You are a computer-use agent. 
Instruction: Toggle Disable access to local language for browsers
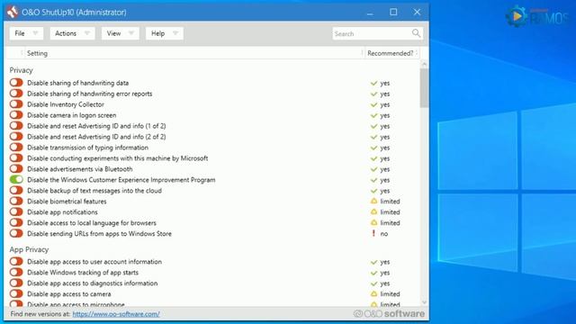click(x=16, y=222)
